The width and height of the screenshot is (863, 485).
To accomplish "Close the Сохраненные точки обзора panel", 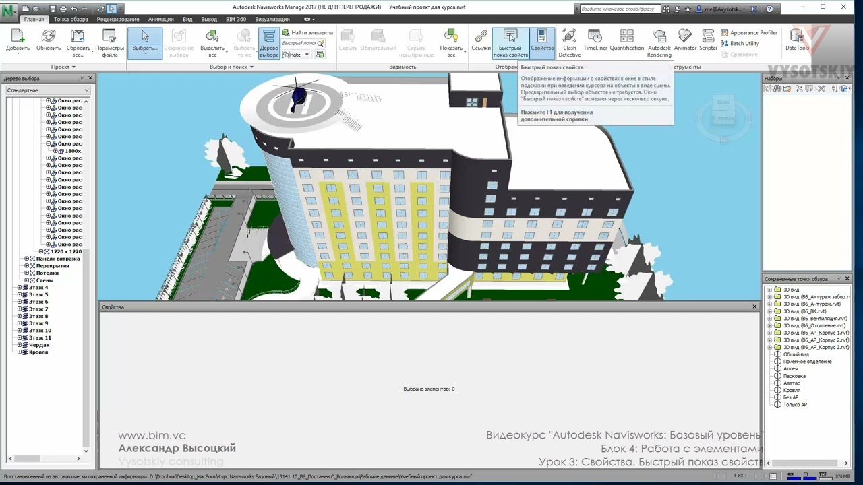I will [x=847, y=278].
